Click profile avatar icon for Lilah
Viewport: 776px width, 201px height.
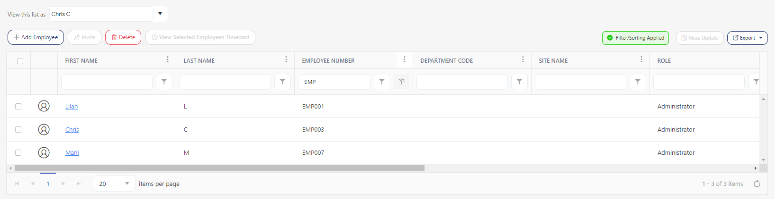[44, 106]
